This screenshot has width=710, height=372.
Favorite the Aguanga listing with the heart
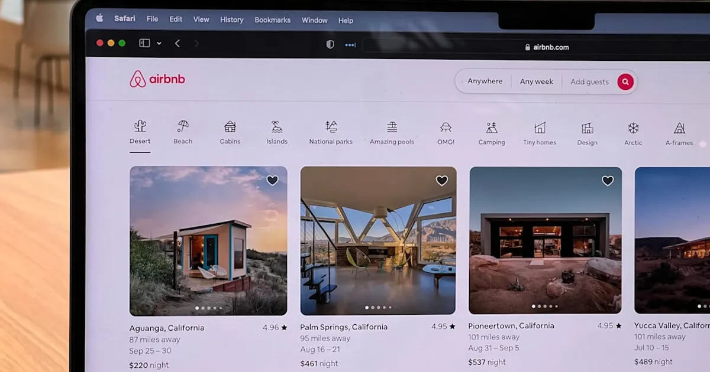(272, 180)
